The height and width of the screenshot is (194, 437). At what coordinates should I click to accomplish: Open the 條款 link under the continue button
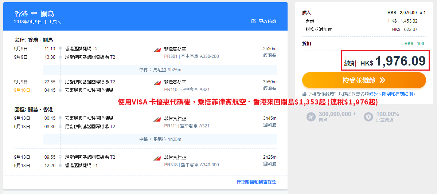(373, 94)
